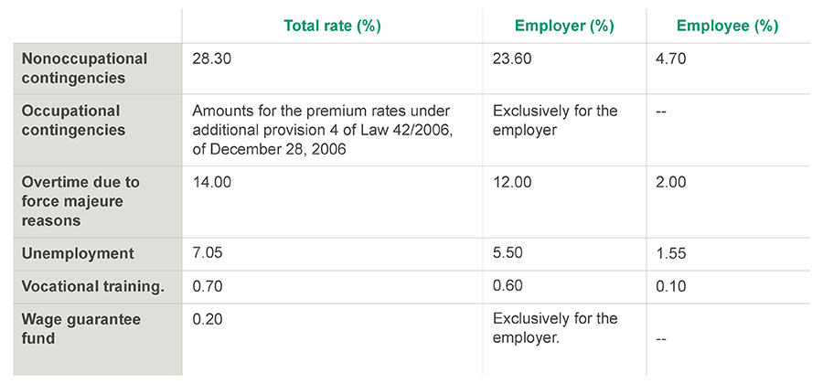The height and width of the screenshot is (384, 823).
Task: Select the Occupational contingencies row label
Action: (73, 120)
